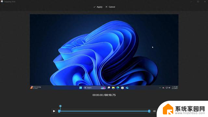
Task: Expand hidden tray icons chevron in video
Action: [160, 88]
